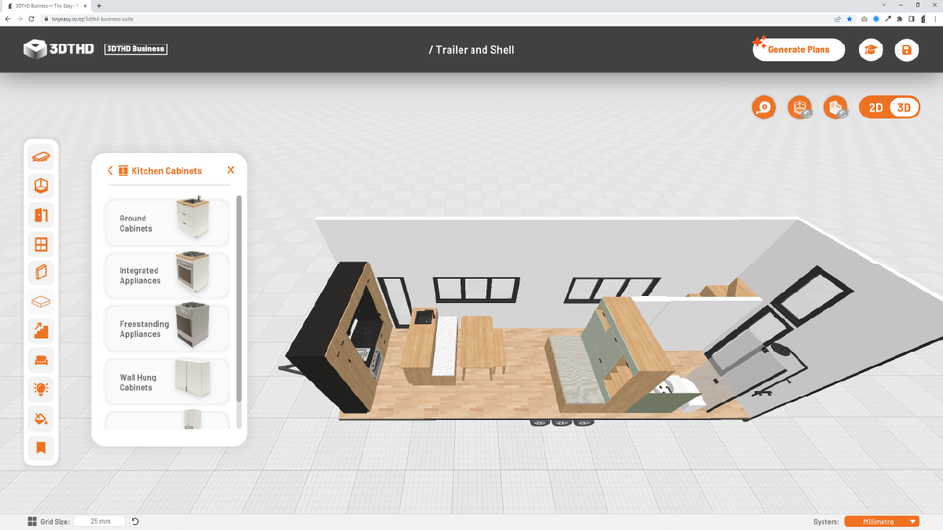Open the System units Millimetre dropdown

click(882, 521)
